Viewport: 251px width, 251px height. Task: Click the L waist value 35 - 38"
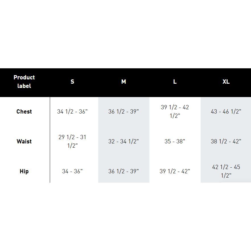point(175,141)
